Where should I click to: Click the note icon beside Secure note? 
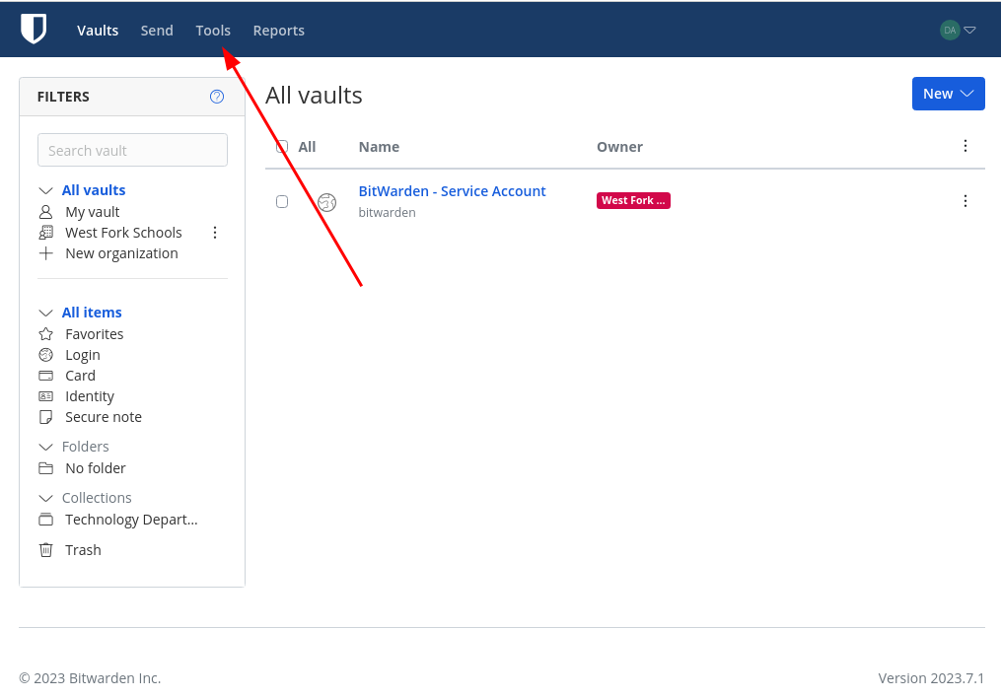point(46,417)
